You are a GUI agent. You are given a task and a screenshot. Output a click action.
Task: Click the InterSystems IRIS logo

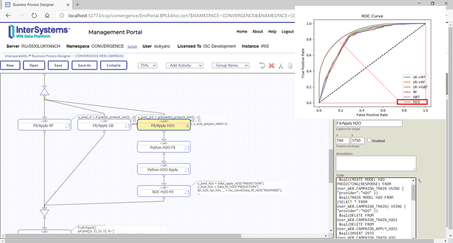(x=38, y=32)
